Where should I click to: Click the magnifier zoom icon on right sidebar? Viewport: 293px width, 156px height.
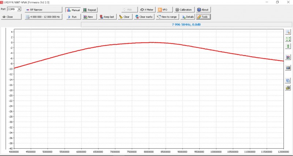pyautogui.click(x=288, y=32)
